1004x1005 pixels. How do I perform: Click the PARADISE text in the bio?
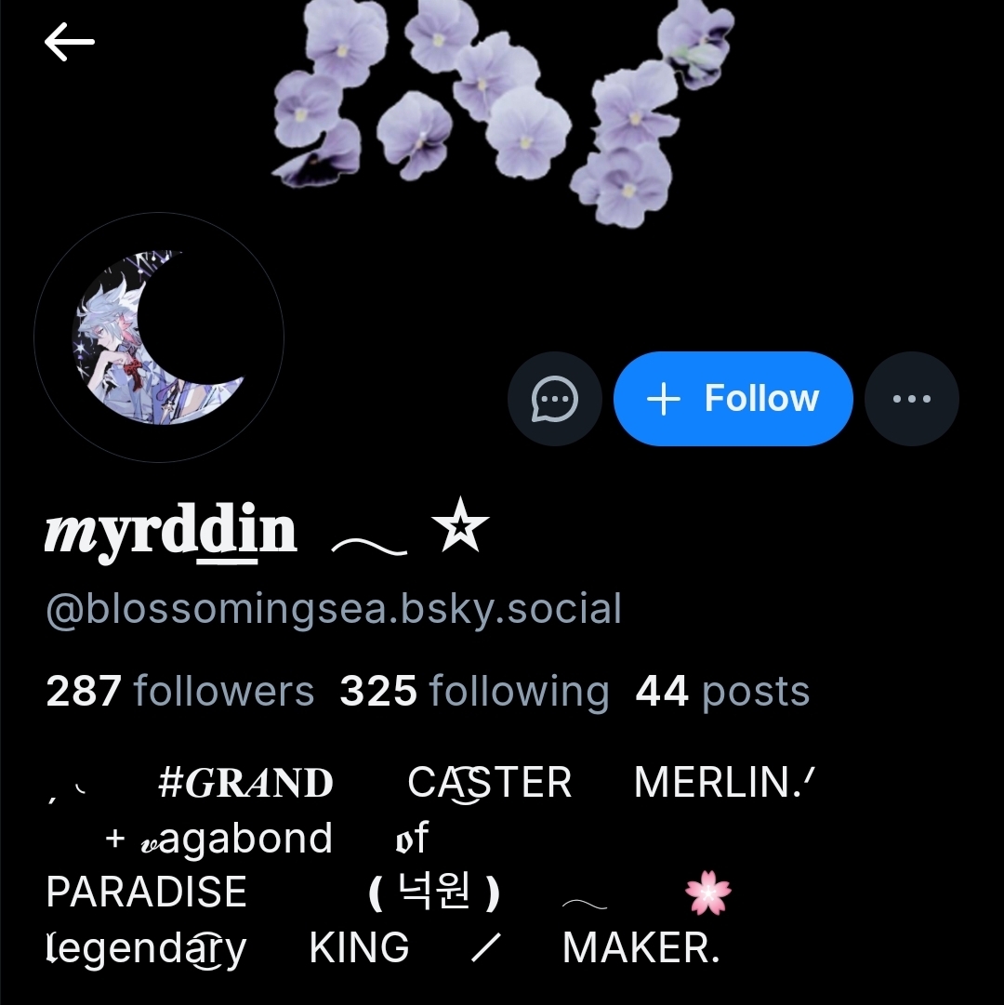coord(147,893)
